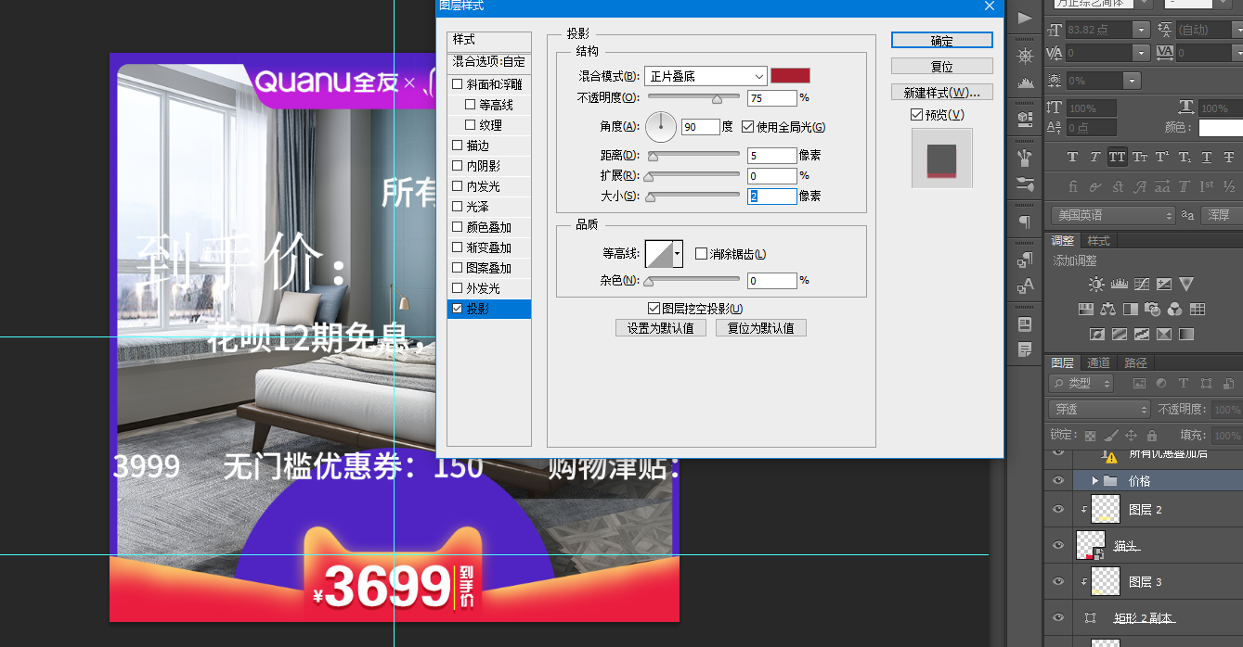Open the font size dropdown 83.82 点

[x=1141, y=30]
